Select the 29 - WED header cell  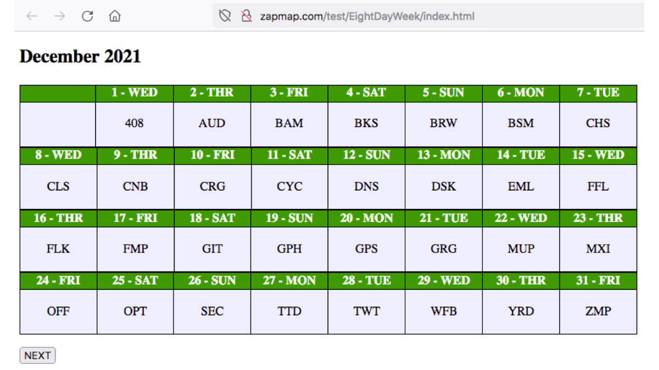(x=443, y=281)
